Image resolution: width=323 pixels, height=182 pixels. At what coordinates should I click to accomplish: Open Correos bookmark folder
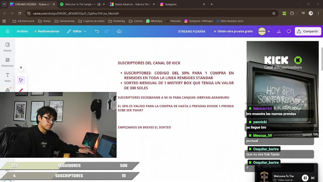tap(136, 21)
